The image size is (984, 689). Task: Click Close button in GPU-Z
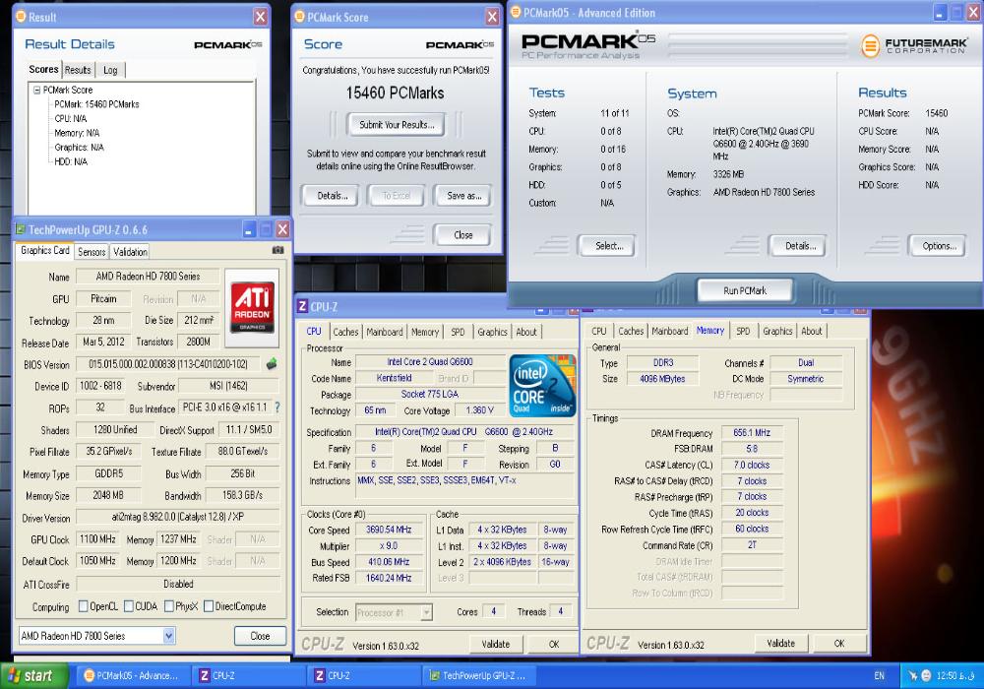(x=260, y=636)
